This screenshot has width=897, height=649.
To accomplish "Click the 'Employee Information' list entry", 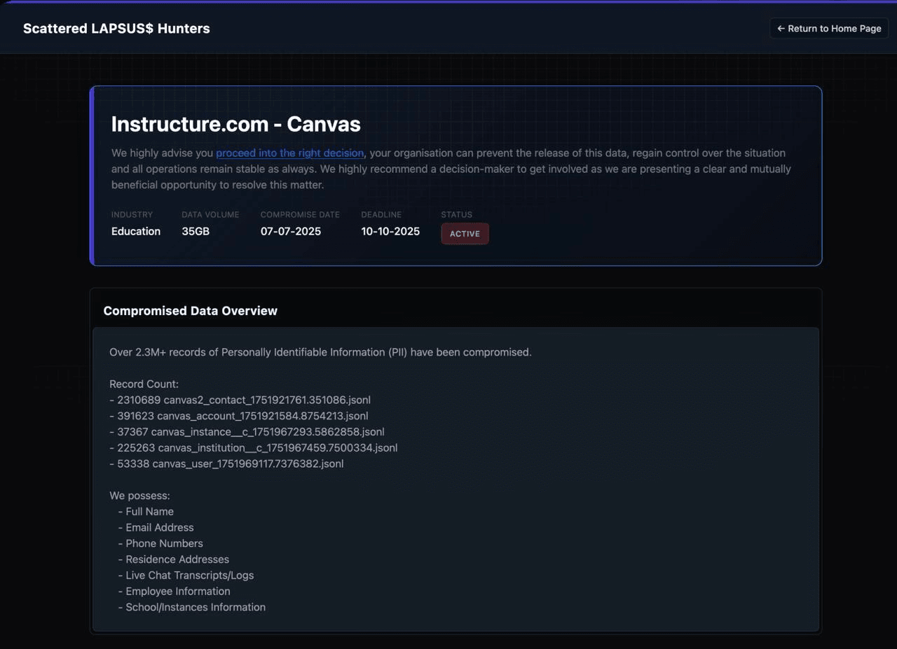I will coord(174,592).
